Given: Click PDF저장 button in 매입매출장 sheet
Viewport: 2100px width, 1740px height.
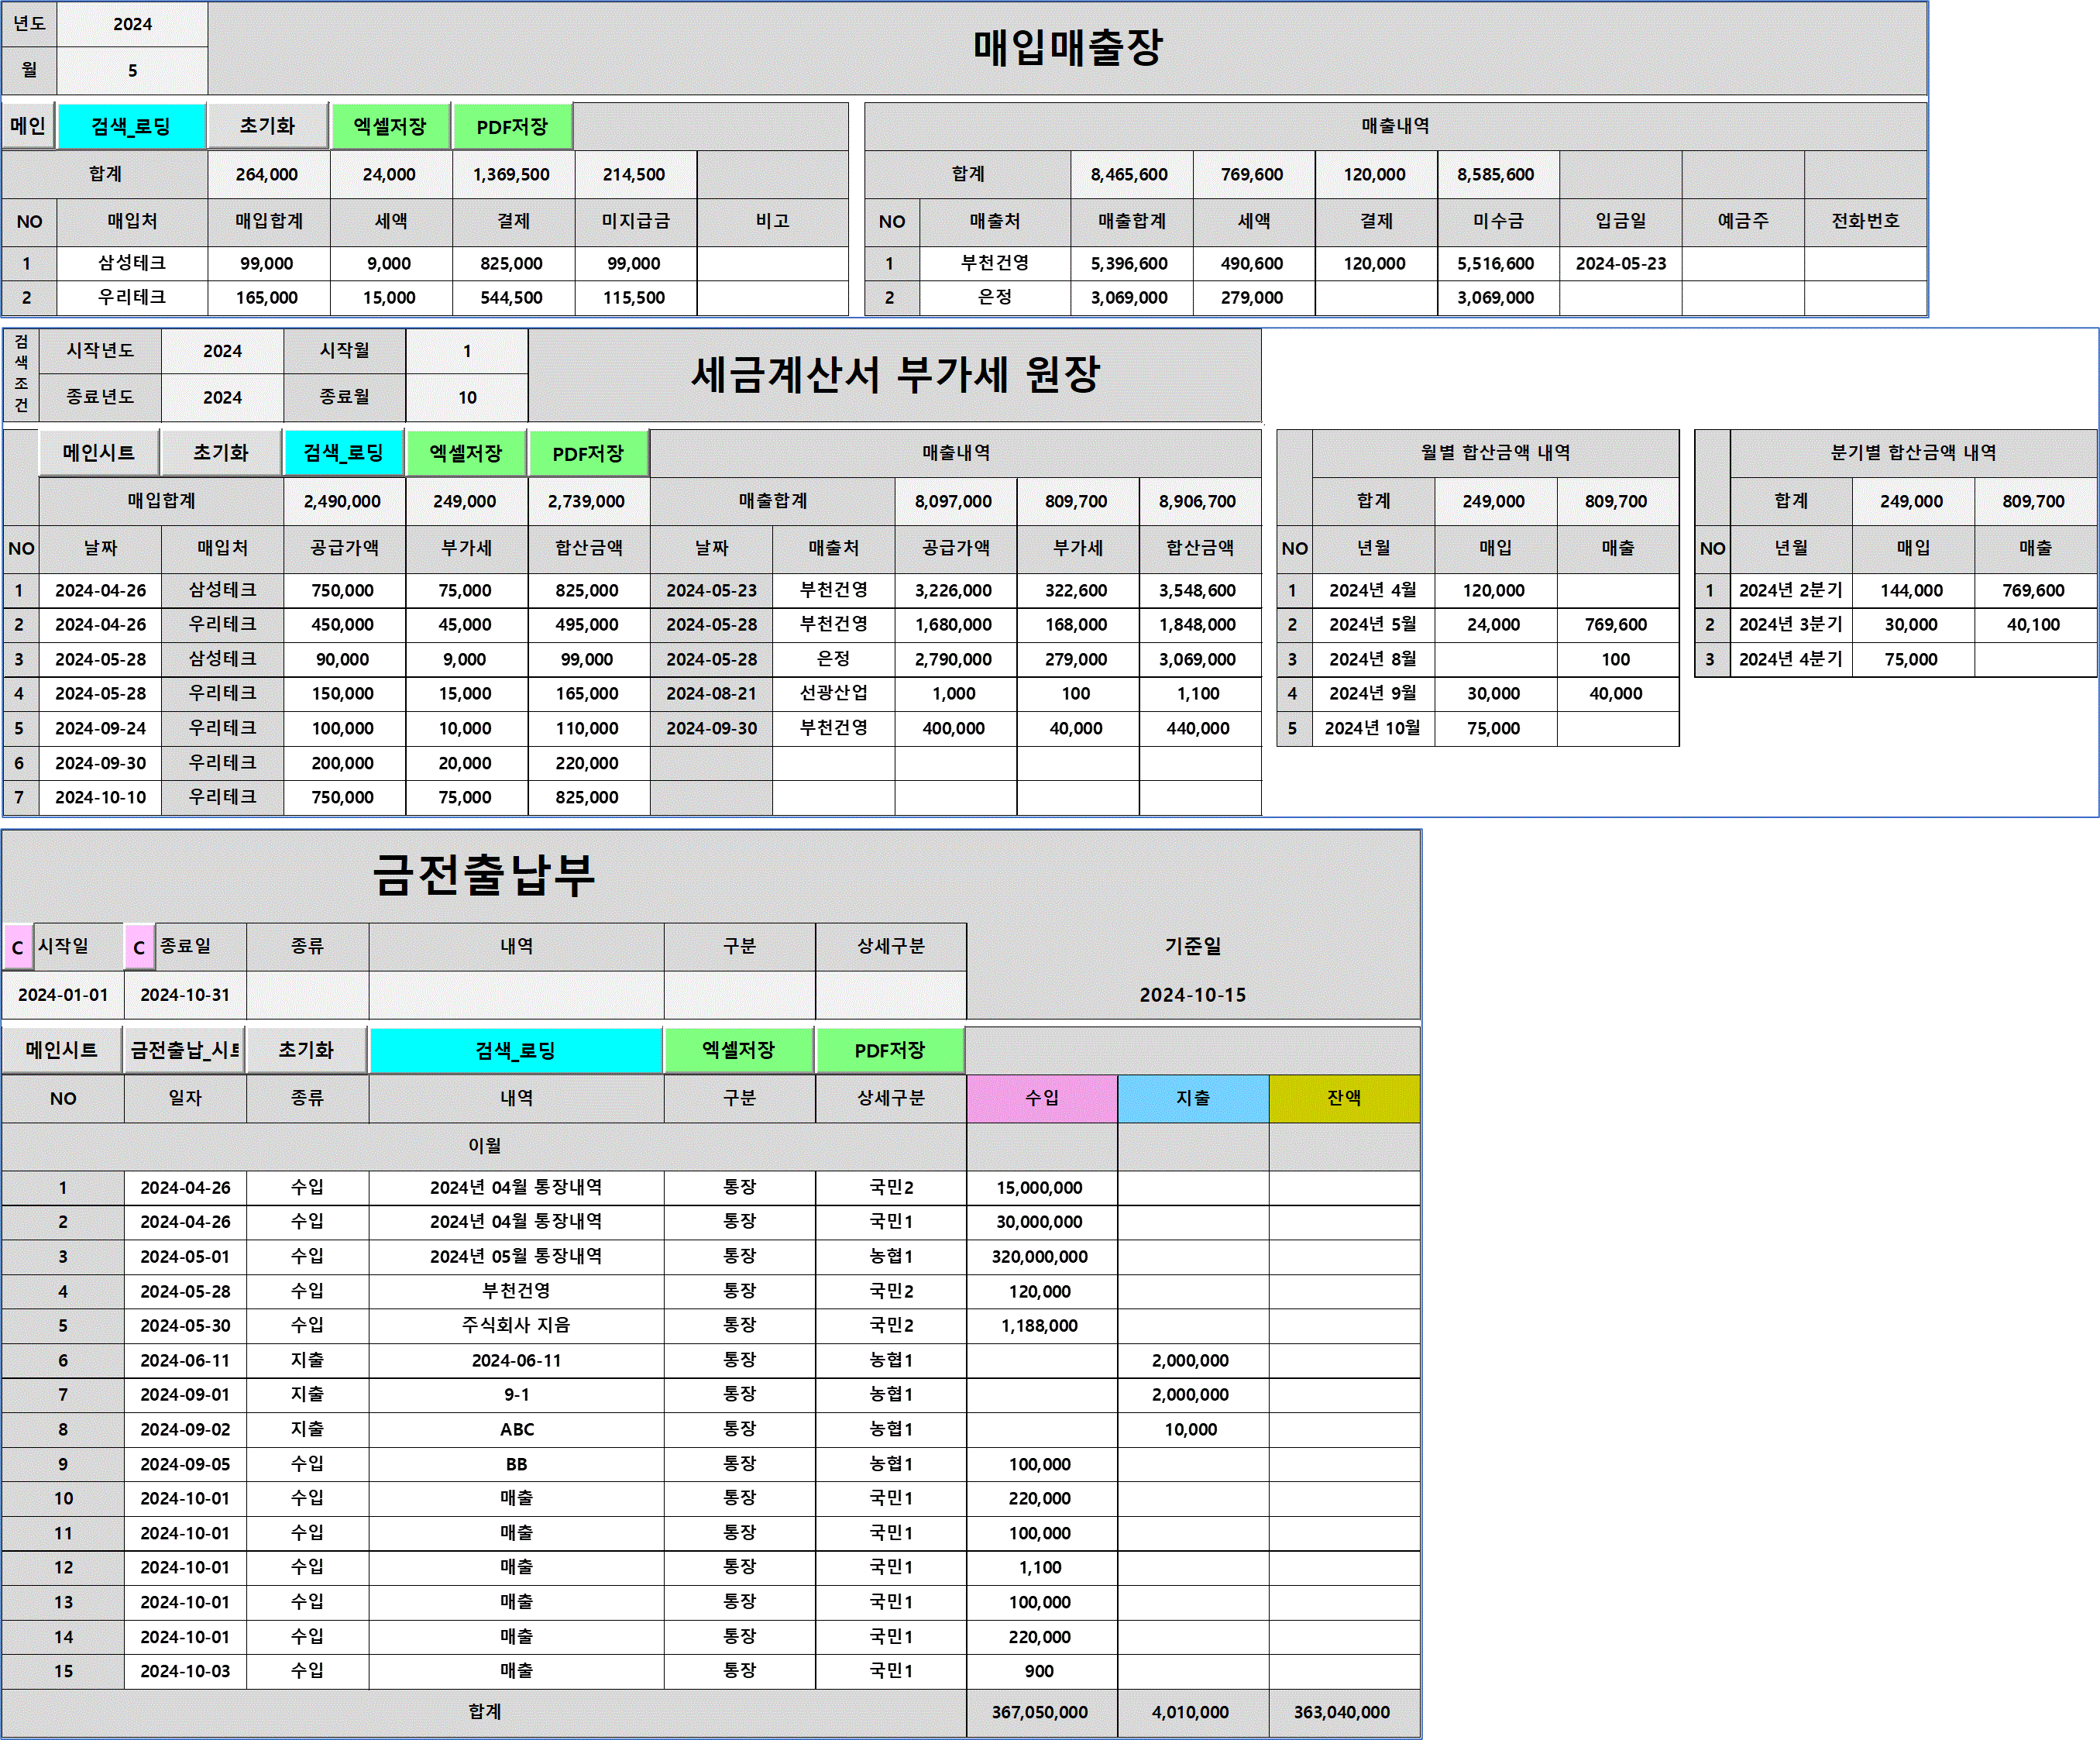Looking at the screenshot, I should (512, 126).
